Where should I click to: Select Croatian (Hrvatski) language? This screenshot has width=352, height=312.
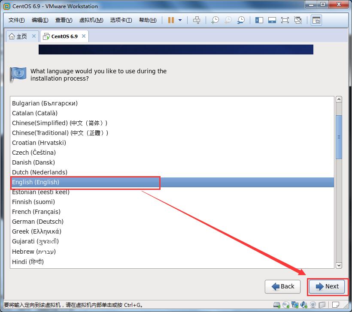(172, 143)
